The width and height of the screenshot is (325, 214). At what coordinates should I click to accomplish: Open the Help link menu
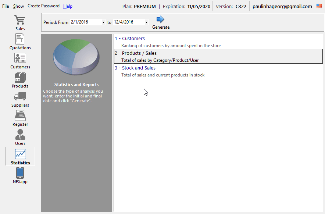point(68,6)
